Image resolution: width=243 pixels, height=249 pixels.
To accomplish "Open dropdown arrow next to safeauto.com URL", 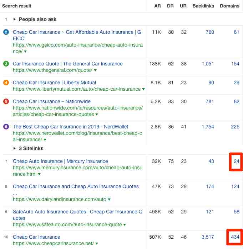I will coord(125,225).
